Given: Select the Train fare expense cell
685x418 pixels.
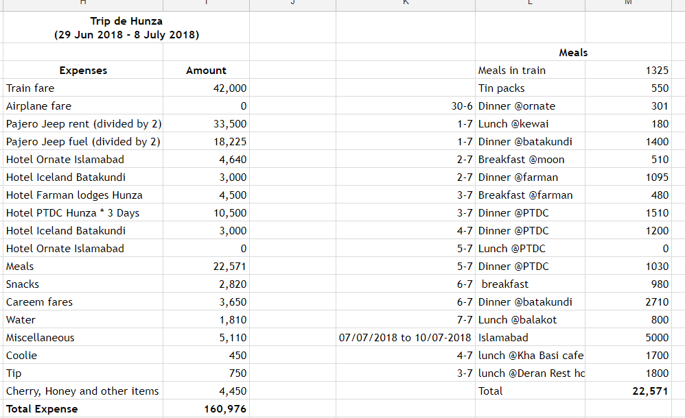Looking at the screenshot, I should coord(83,88).
